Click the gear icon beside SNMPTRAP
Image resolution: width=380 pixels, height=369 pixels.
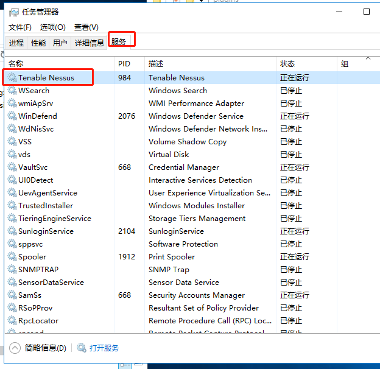click(12, 269)
